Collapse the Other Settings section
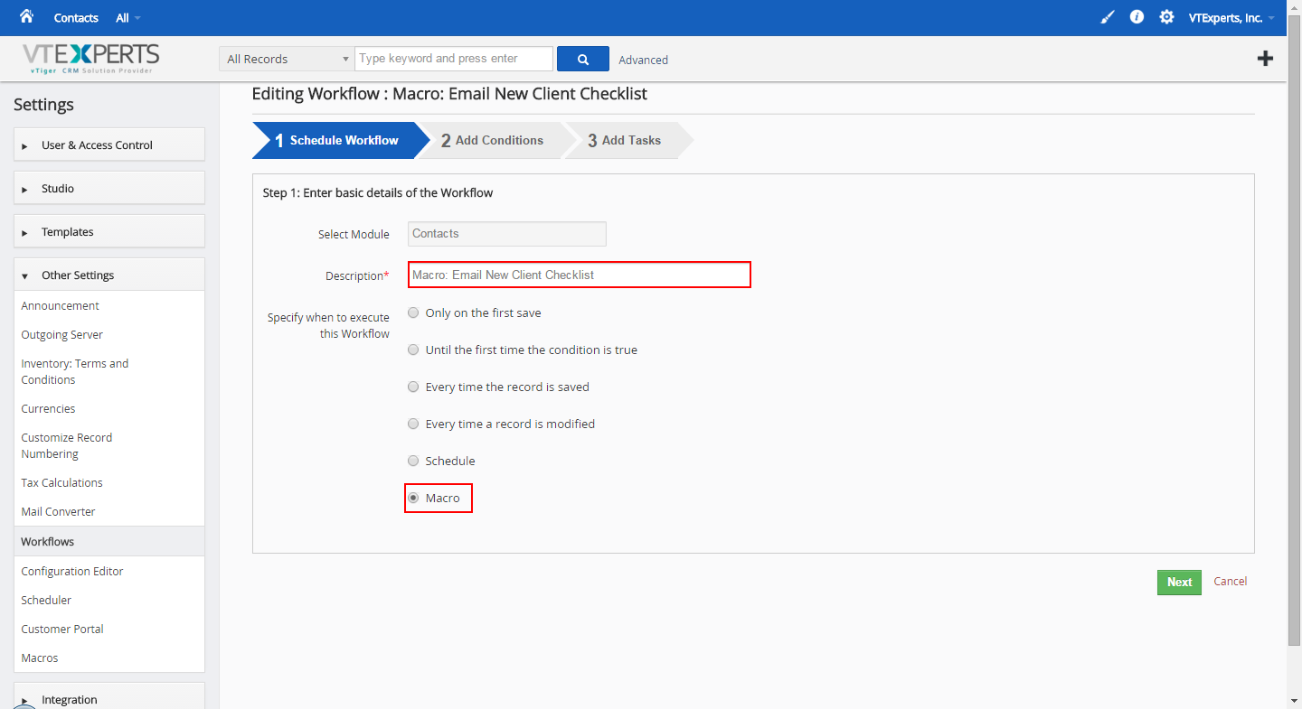 (109, 275)
